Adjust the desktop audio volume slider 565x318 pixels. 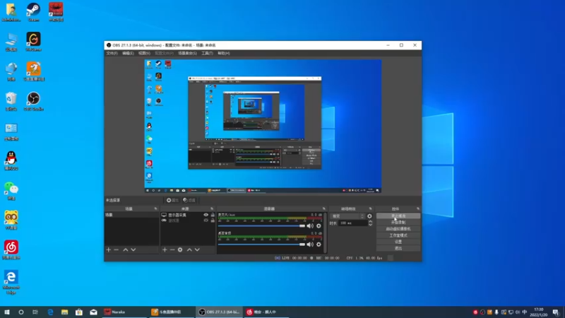[x=261, y=245]
